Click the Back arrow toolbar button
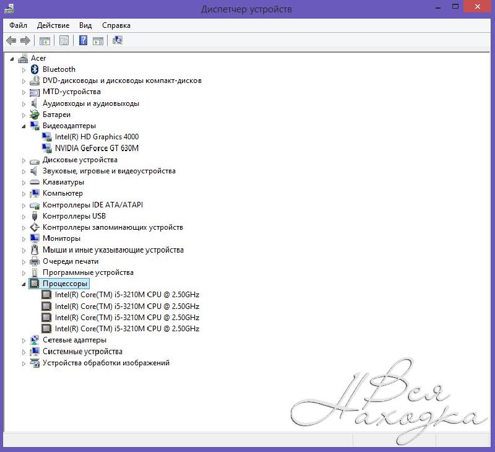Screen dimensions: 495x452 (11, 41)
